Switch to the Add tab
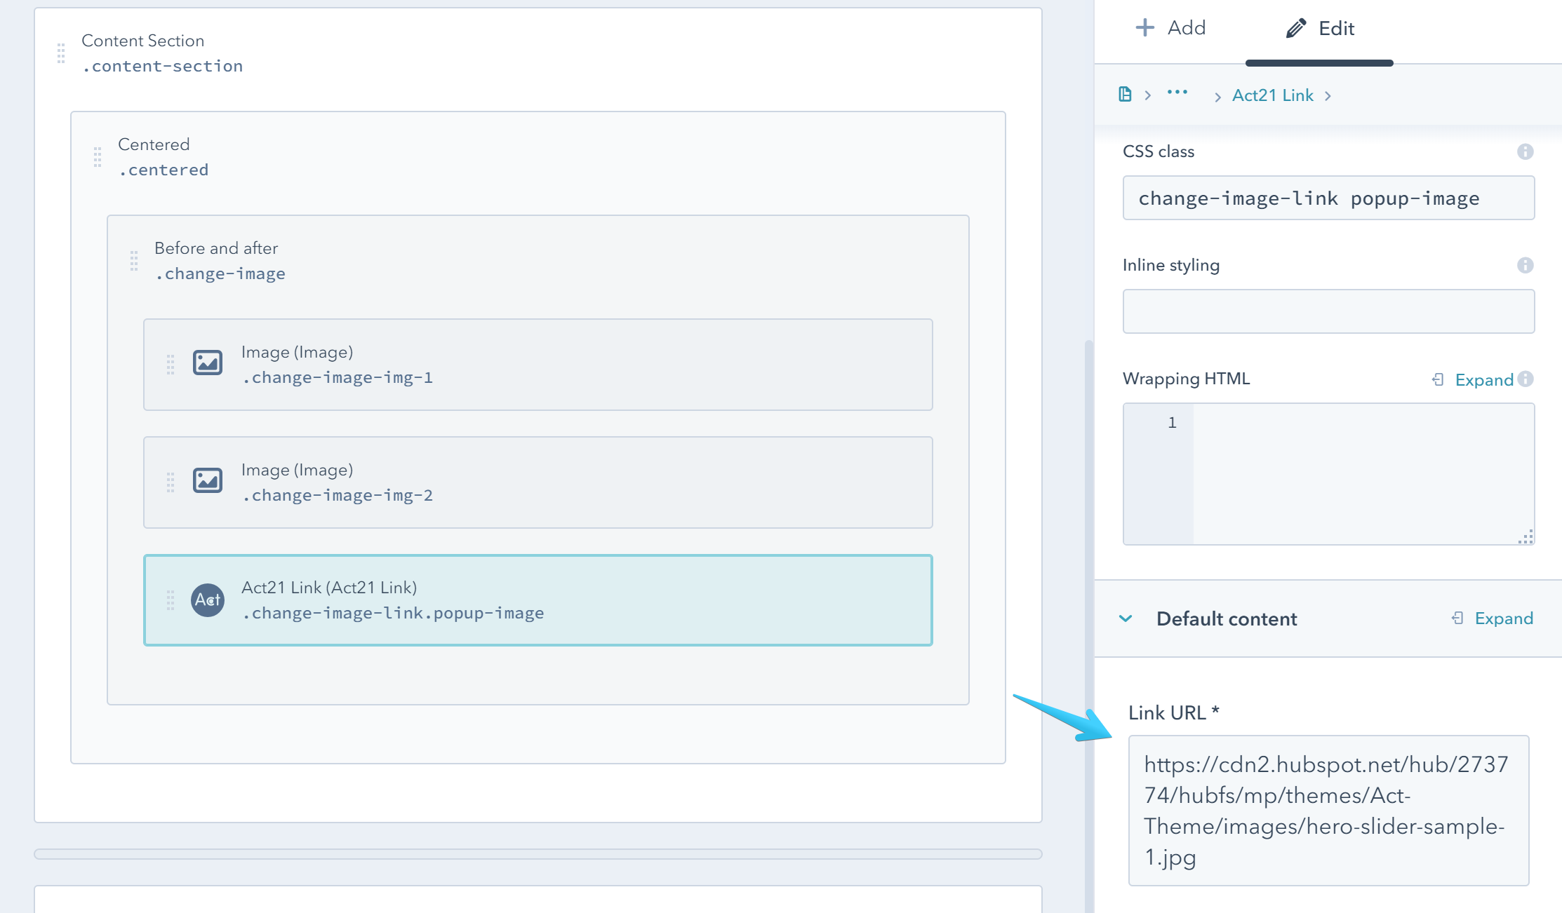 pos(1170,27)
